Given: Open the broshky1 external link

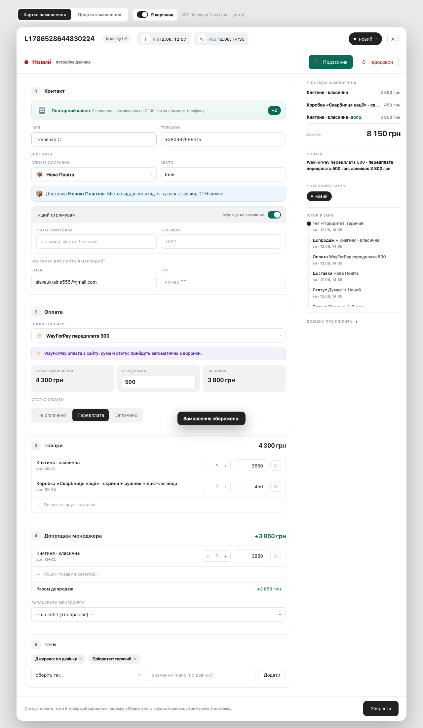Looking at the screenshot, I should coord(116,39).
